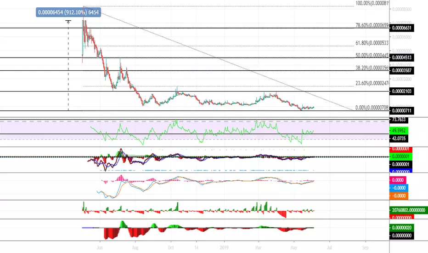Click the green 0.0000001 indicator value tag
The width and height of the screenshot is (428, 253).
(x=401, y=156)
